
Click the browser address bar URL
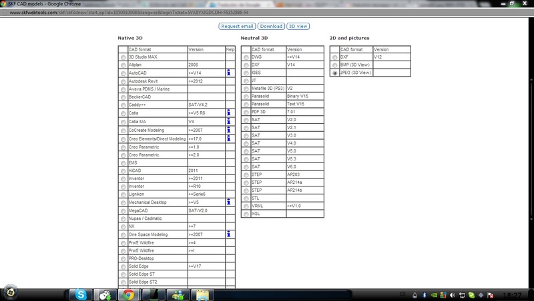point(128,13)
